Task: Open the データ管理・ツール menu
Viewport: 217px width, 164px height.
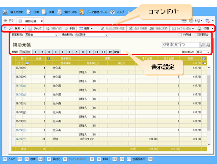Action: [x=93, y=12]
